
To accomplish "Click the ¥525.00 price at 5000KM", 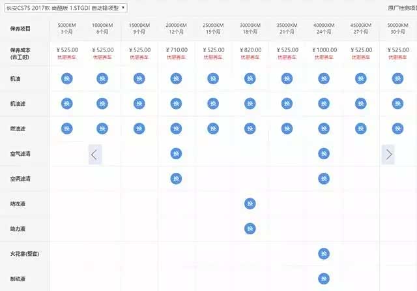I will point(67,50).
